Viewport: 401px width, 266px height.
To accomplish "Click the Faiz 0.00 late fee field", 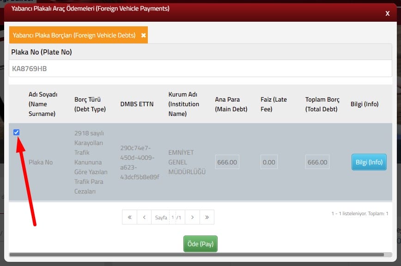I will (x=268, y=162).
